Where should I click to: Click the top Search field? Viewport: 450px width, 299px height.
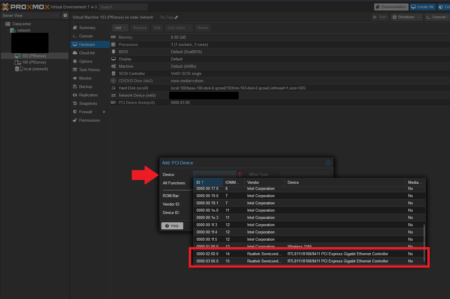tap(123, 7)
